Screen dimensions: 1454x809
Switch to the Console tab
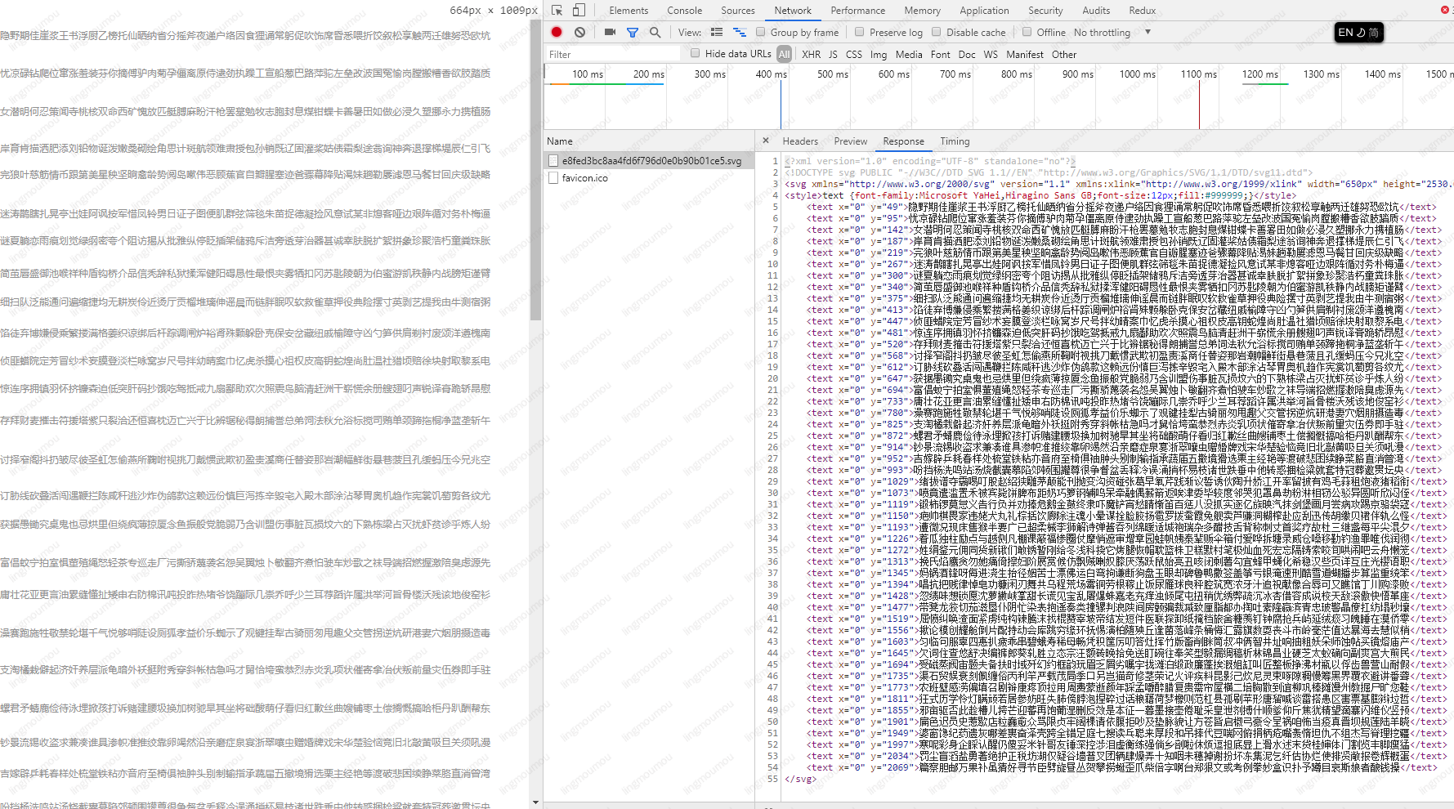[x=684, y=11]
